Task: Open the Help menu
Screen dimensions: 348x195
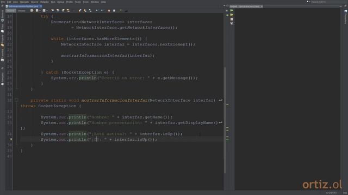Action: pos(103,2)
